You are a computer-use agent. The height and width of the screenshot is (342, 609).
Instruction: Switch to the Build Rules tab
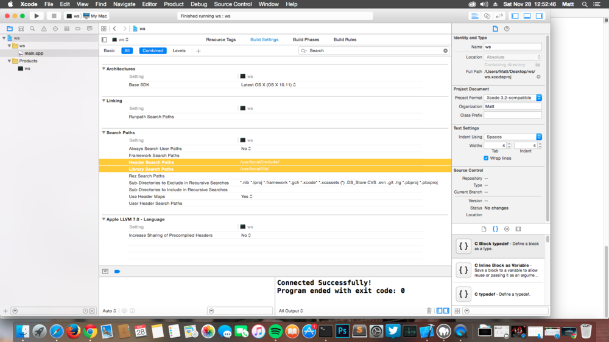pos(345,39)
